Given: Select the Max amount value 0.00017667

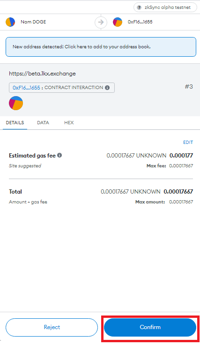Looking at the screenshot, I should tap(181, 202).
